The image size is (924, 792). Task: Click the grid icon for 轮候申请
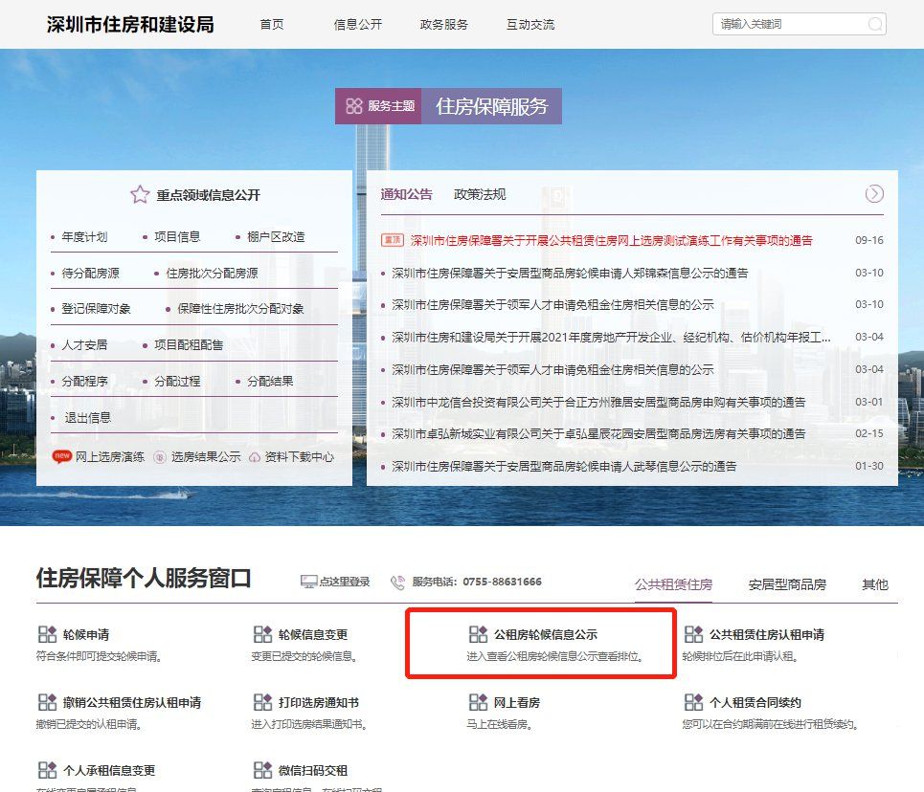tap(47, 634)
